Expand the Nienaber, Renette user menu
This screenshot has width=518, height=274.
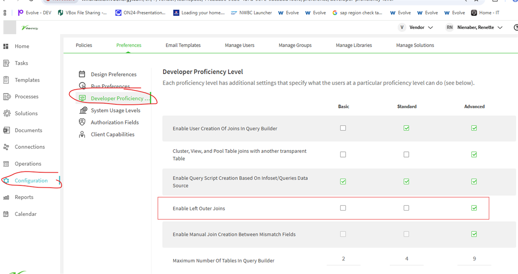(474, 28)
